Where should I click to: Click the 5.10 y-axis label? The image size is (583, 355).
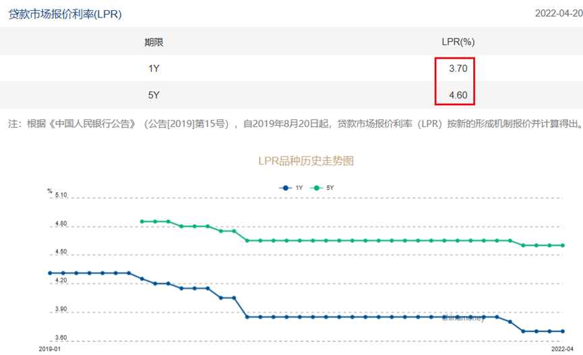point(61,195)
